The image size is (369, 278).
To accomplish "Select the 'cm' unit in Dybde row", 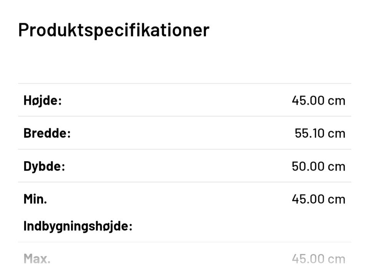I will 337,166.
